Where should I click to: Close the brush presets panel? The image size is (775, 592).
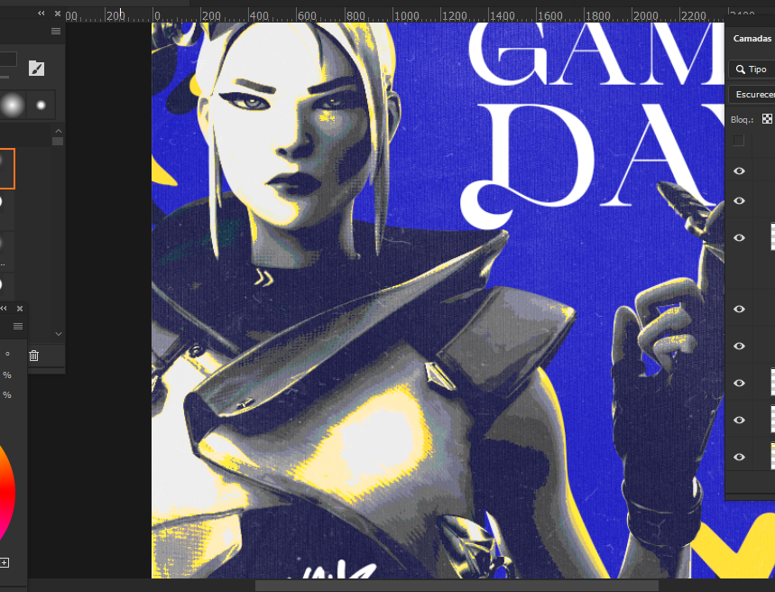coord(58,14)
